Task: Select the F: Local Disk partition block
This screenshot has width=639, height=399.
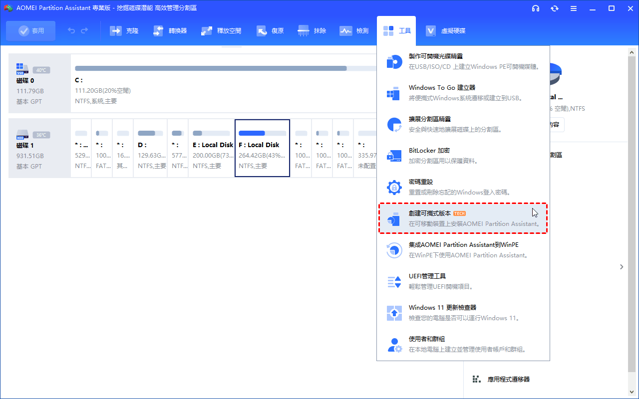Action: 262,148
